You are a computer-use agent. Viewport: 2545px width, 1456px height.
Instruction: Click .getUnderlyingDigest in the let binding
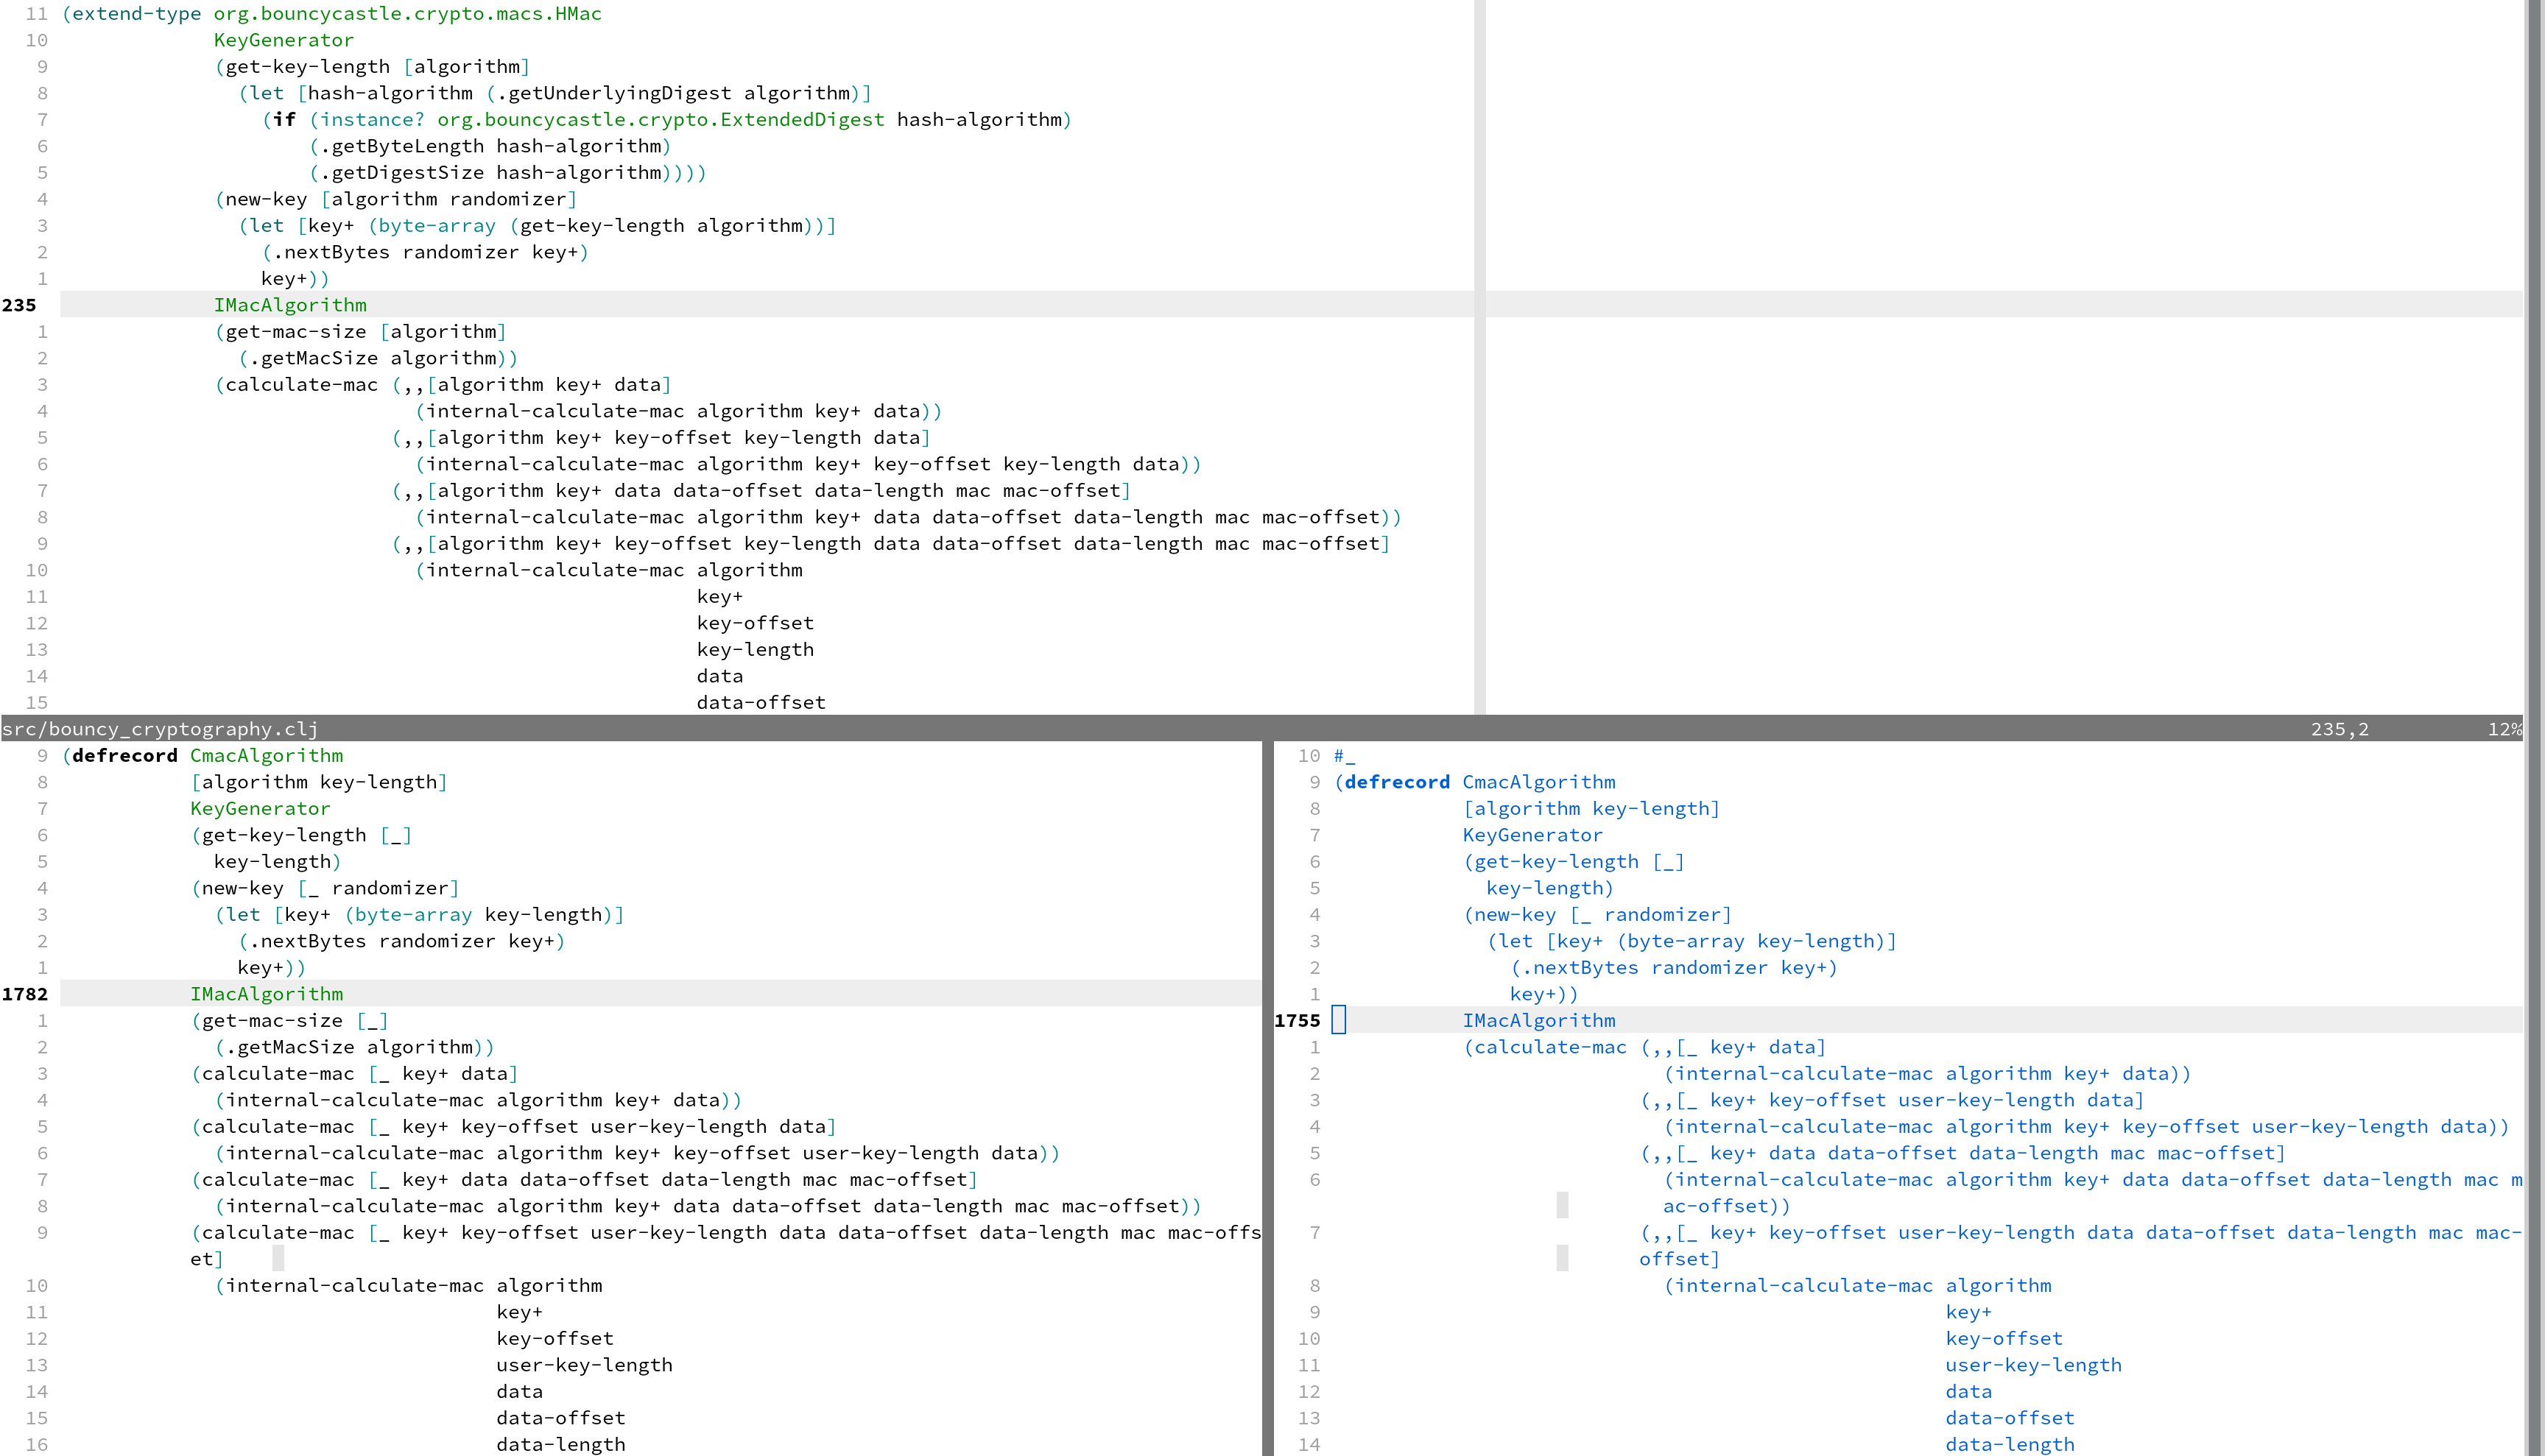614,93
